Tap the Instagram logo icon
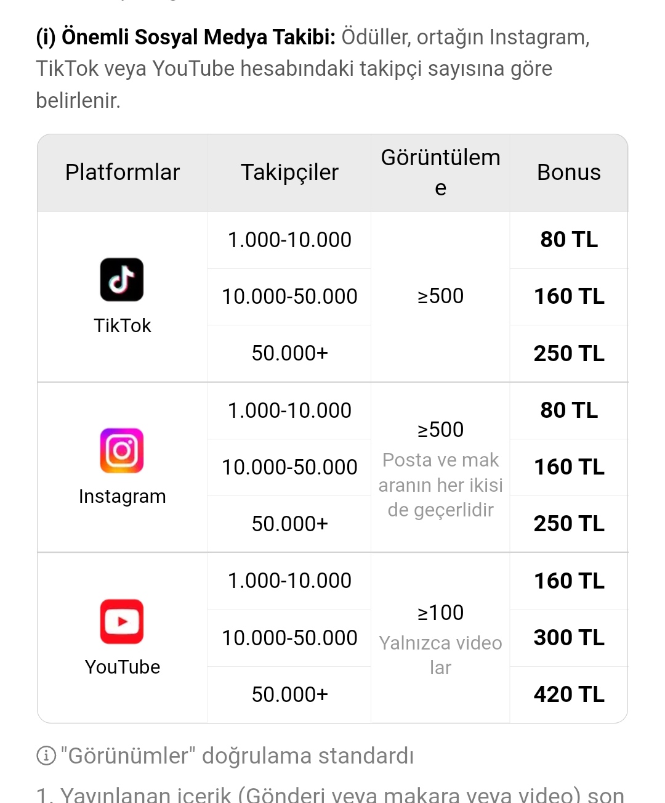The height and width of the screenshot is (803, 665). 122,450
